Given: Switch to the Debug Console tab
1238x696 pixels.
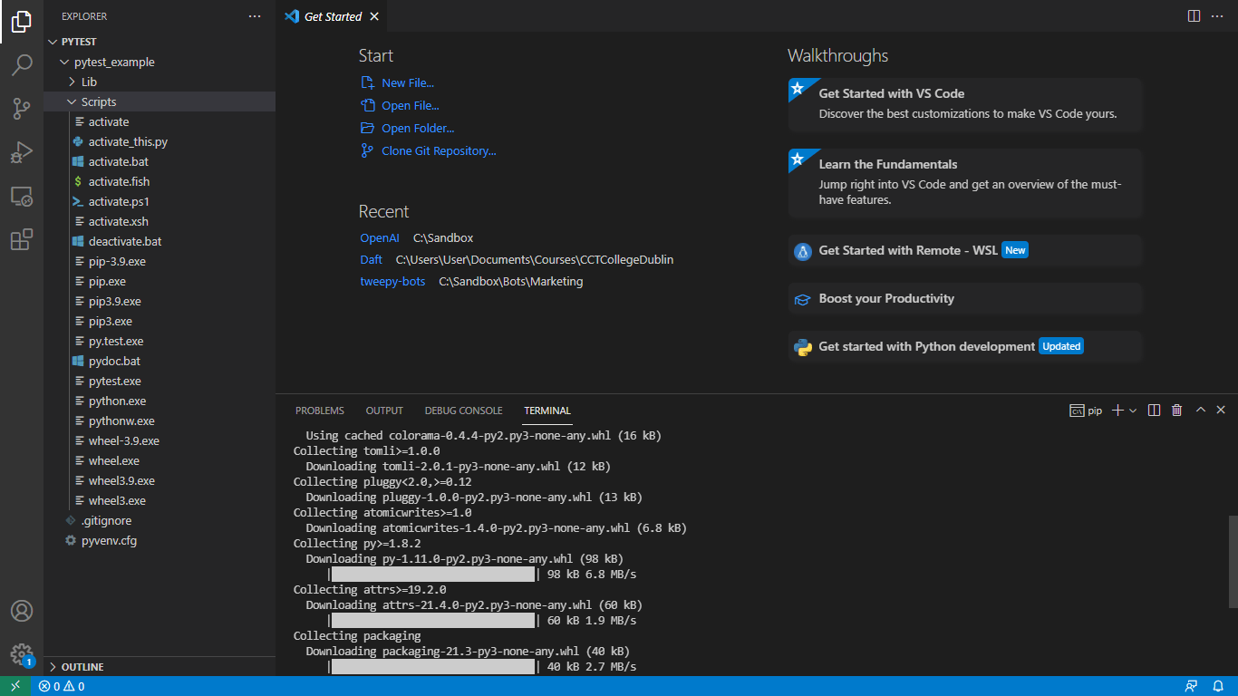Looking at the screenshot, I should [463, 411].
